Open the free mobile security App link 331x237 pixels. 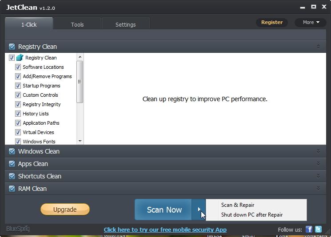click(x=165, y=229)
